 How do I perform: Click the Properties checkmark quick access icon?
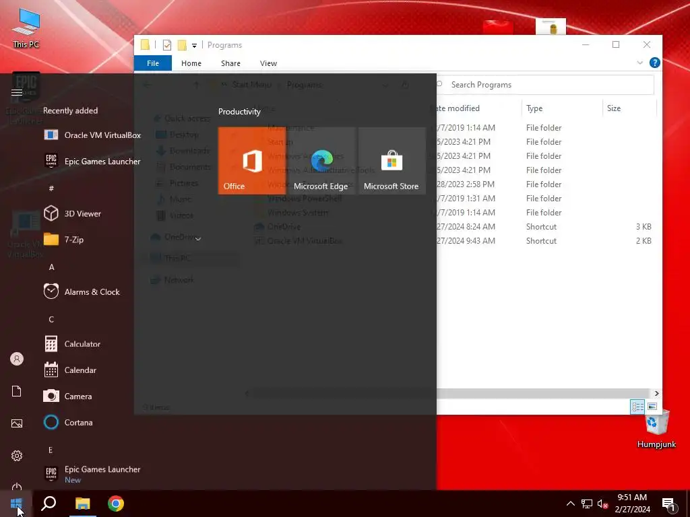(x=167, y=45)
